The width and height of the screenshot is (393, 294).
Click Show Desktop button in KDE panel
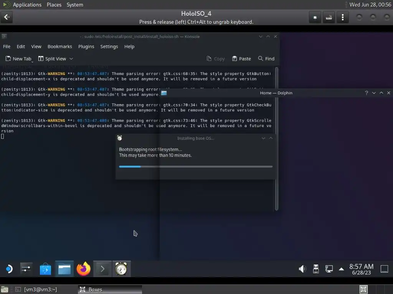pos(384,269)
